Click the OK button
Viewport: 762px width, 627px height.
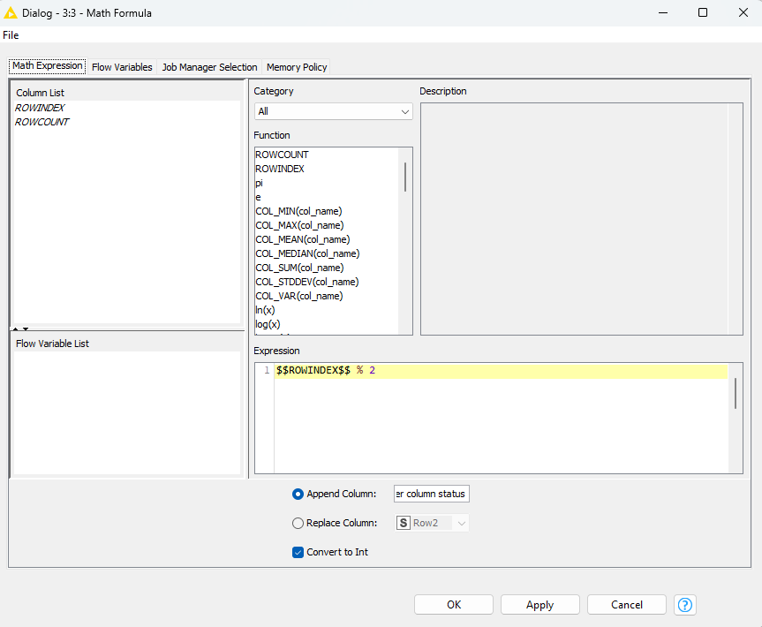pos(454,605)
